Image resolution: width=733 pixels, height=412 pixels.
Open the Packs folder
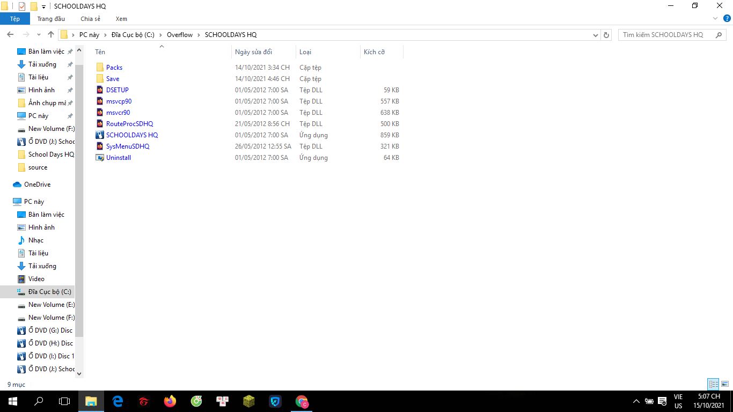point(114,68)
